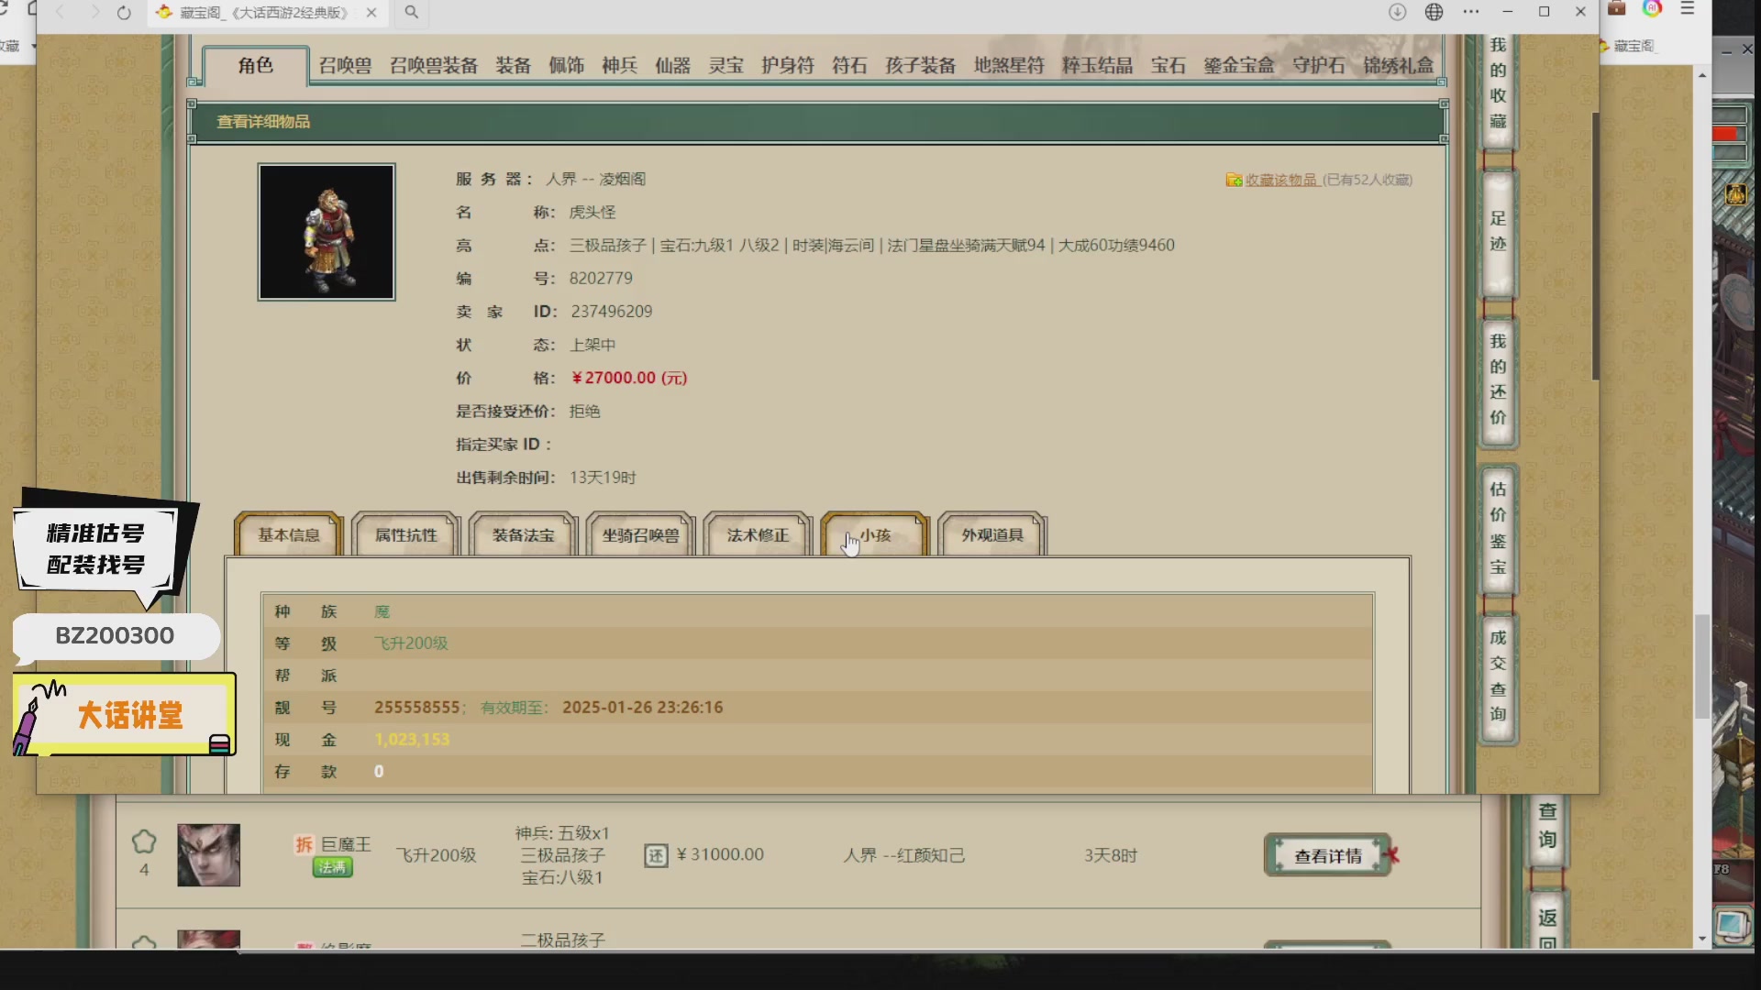Screen dimensions: 1761x990
Task: Open the 灵宝 category tab
Action: tap(725, 65)
